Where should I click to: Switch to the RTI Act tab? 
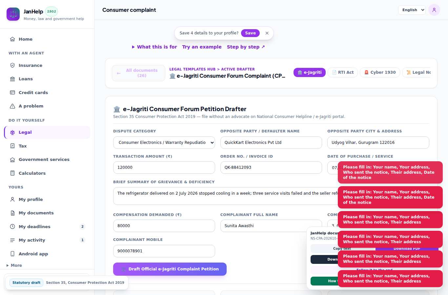pos(343,72)
